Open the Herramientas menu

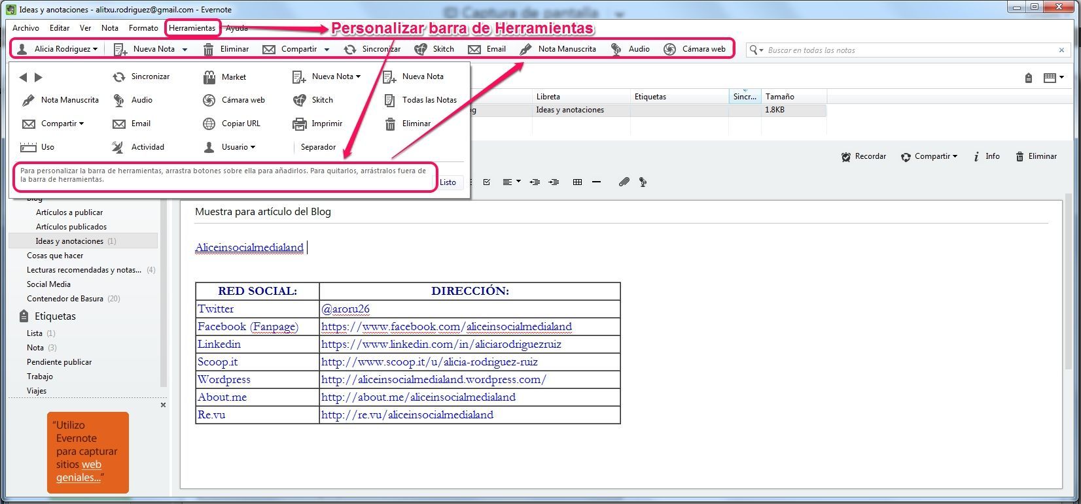point(192,28)
